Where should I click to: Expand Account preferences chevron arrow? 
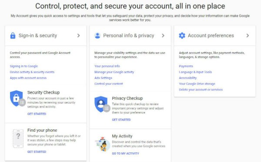(248, 36)
